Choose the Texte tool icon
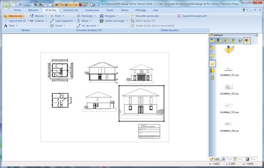The width and height of the screenshot is (264, 168). click(x=6, y=26)
